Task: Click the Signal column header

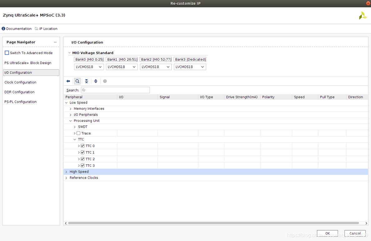Action: [x=178, y=97]
